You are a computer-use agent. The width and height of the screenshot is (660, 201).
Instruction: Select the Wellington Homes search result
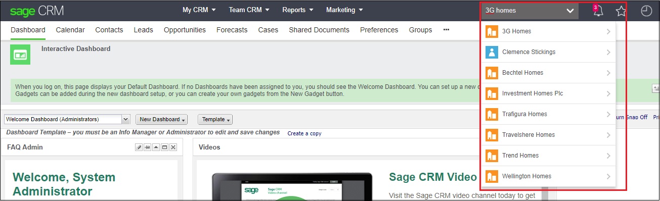[x=548, y=176]
